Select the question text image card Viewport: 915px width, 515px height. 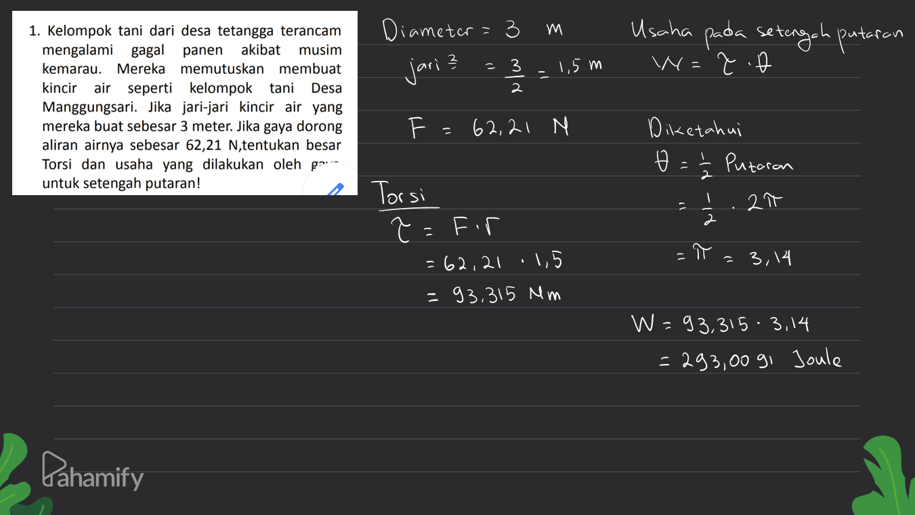185,103
